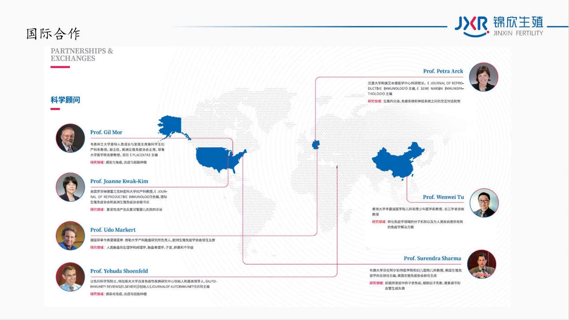Screen dimensions: 569x320
Task: Click Prof. Surendra Sharma's portrait photo
Action: click(482, 264)
